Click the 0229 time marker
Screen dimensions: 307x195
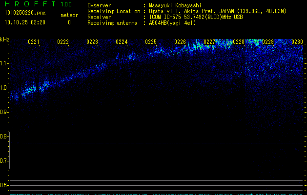pos(268,42)
